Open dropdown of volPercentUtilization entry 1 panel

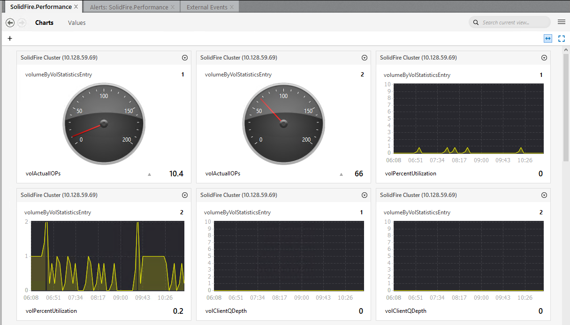(x=544, y=58)
